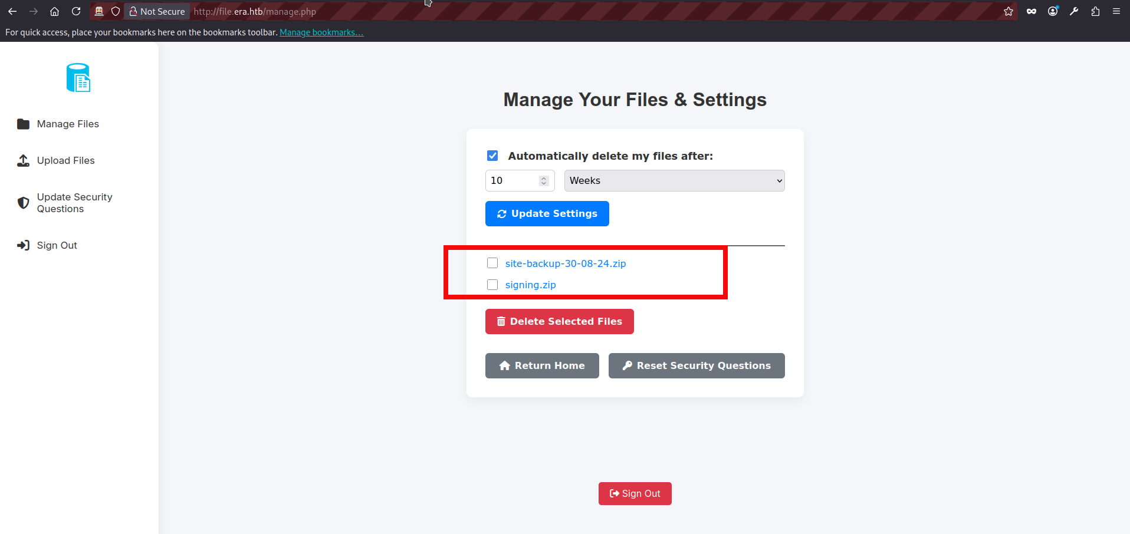
Task: Select the Upload Files icon in the sidebar
Action: [23, 160]
